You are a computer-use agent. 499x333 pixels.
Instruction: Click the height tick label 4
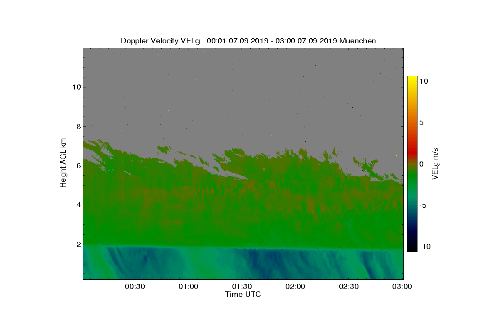point(78,205)
